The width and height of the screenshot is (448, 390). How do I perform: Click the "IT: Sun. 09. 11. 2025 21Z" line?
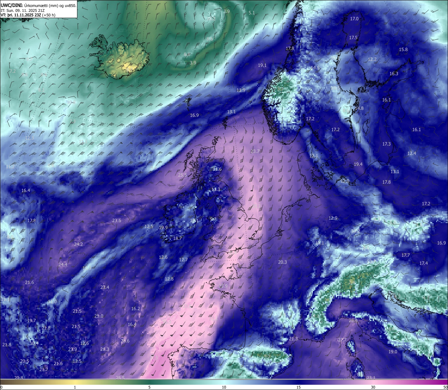tap(22, 10)
